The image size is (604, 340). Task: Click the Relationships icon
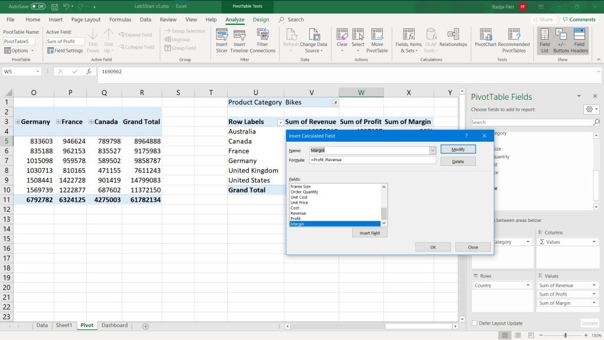[x=453, y=39]
